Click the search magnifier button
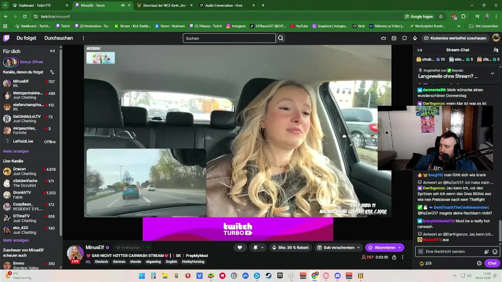The image size is (502, 282). coord(281,38)
